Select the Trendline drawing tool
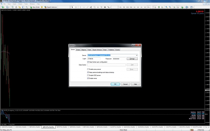Viewport: 210px width, 131px height. coord(87,7)
